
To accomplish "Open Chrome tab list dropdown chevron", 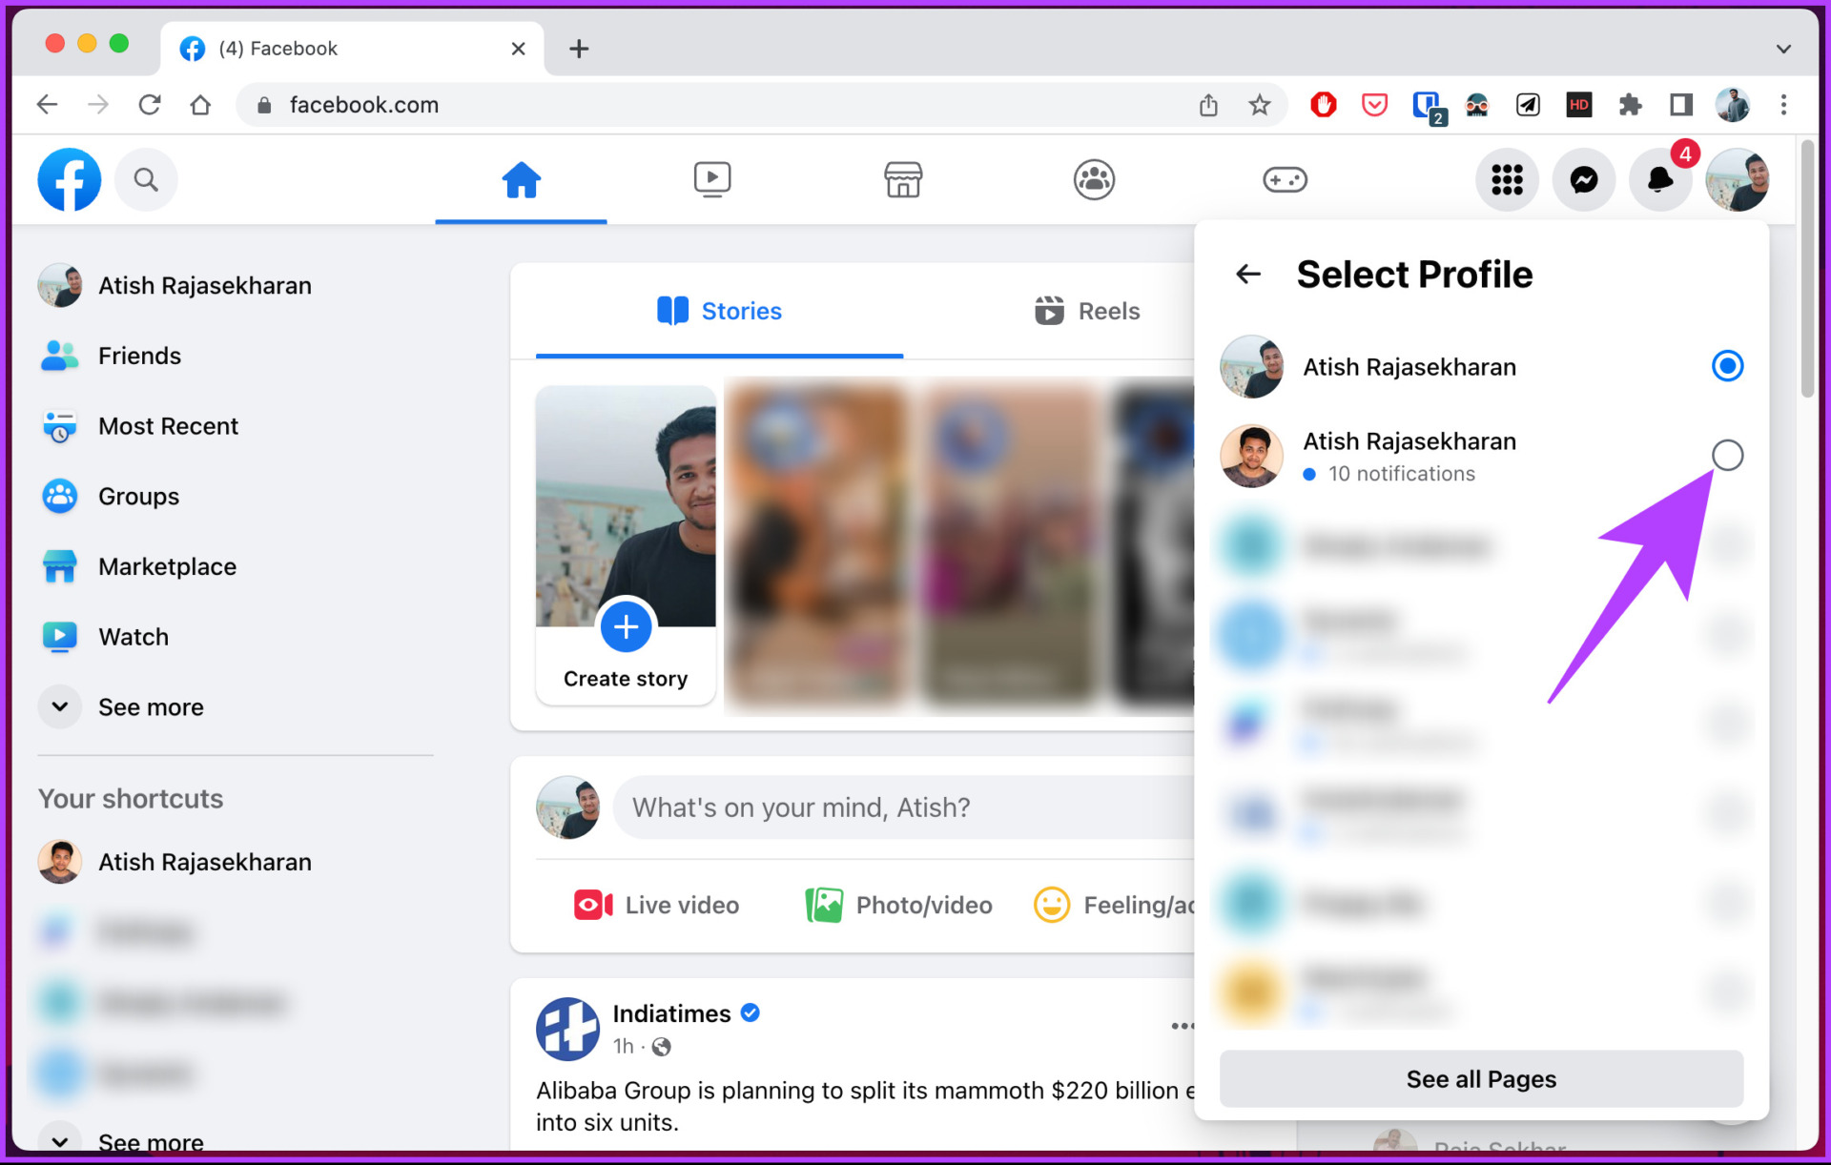I will [1783, 49].
